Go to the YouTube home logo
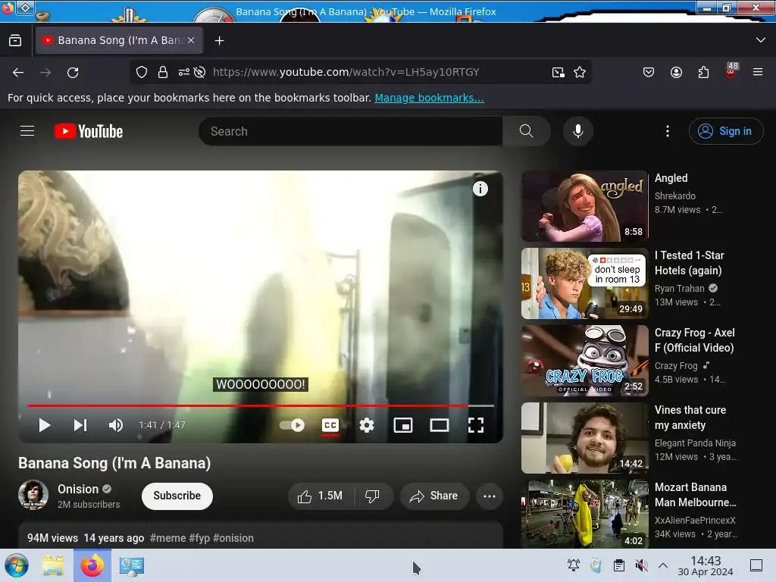The image size is (776, 582). [x=89, y=131]
